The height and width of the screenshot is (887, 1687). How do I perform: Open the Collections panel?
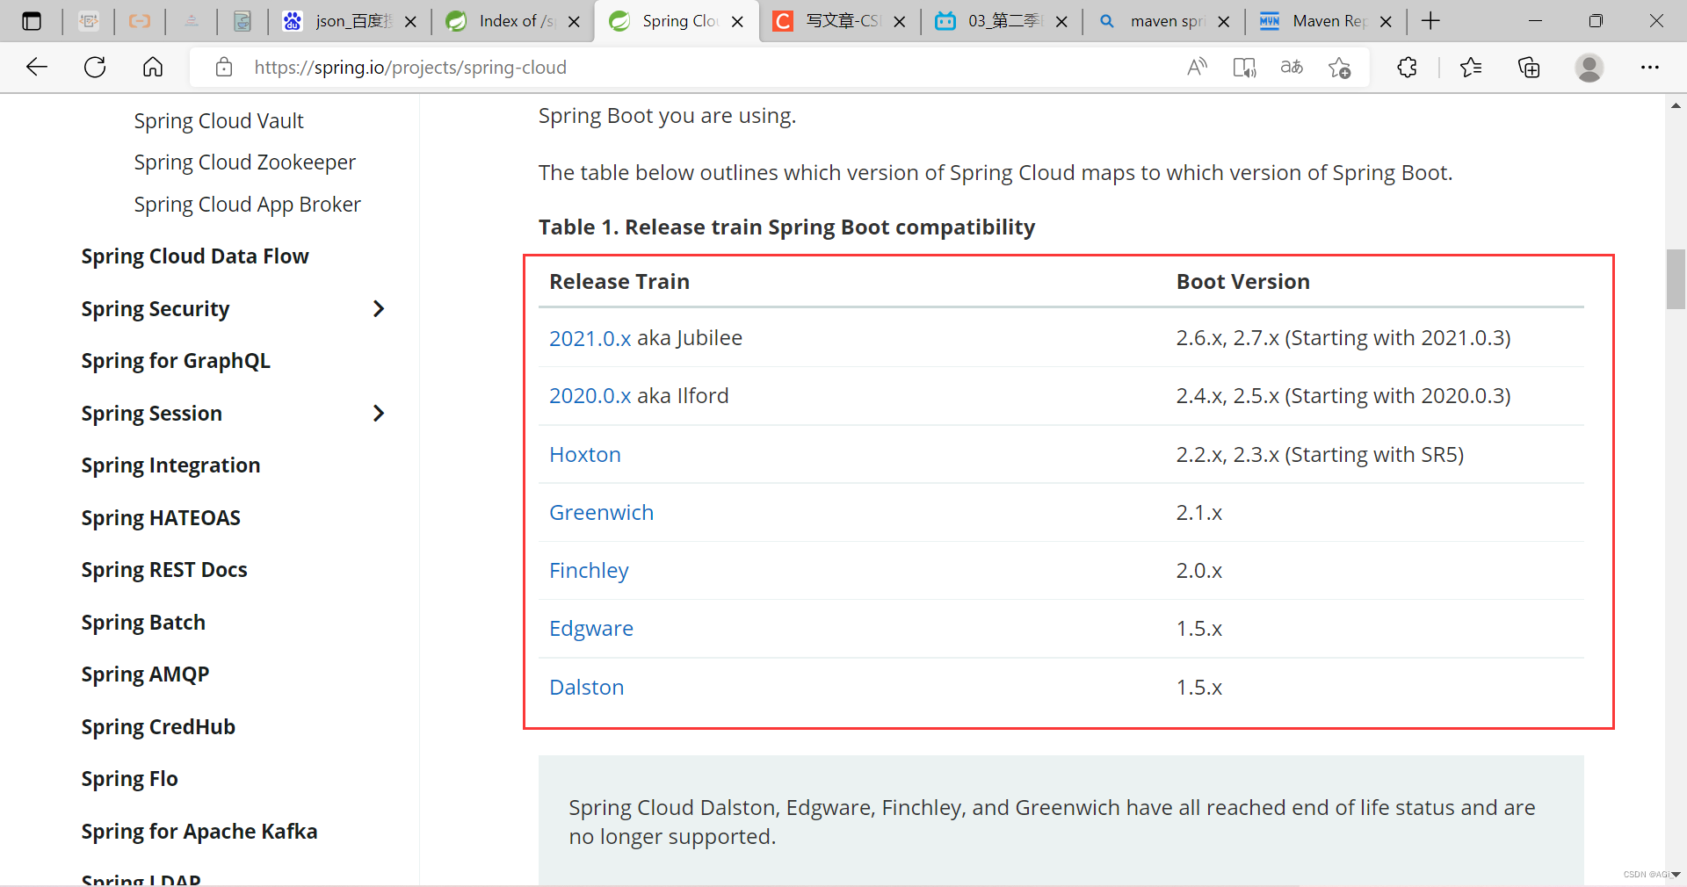point(1529,67)
